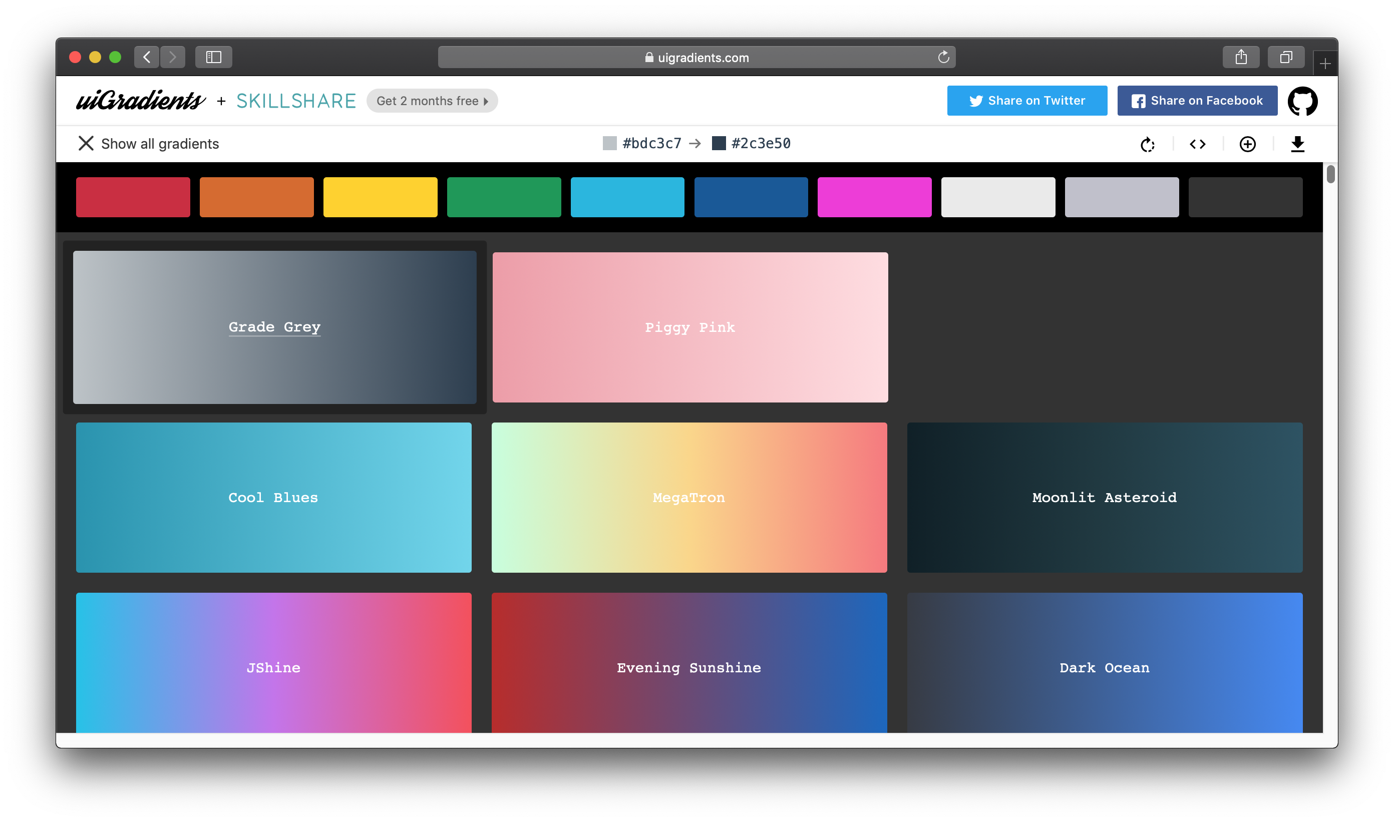The image size is (1394, 822).
Task: Click the page's vertical scrollbar thumb
Action: (x=1330, y=174)
